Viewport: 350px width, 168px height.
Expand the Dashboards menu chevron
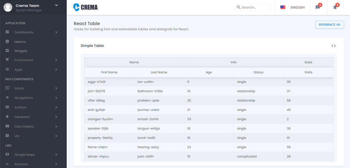56,32
